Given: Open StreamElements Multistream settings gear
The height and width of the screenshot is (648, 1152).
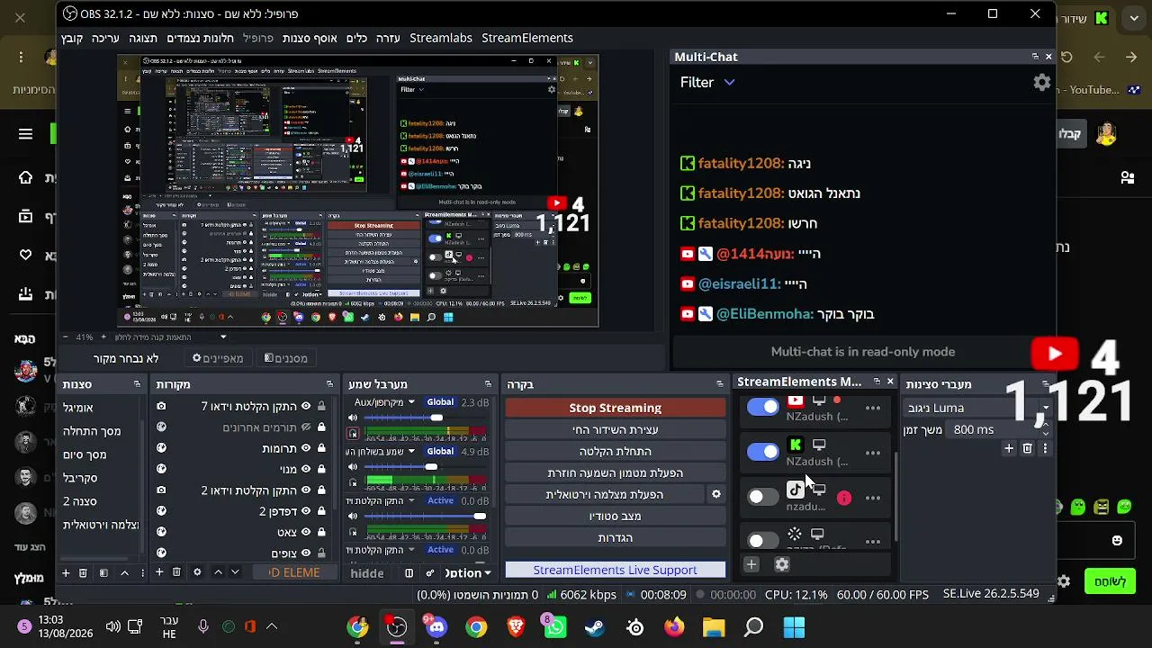Looking at the screenshot, I should tap(782, 564).
